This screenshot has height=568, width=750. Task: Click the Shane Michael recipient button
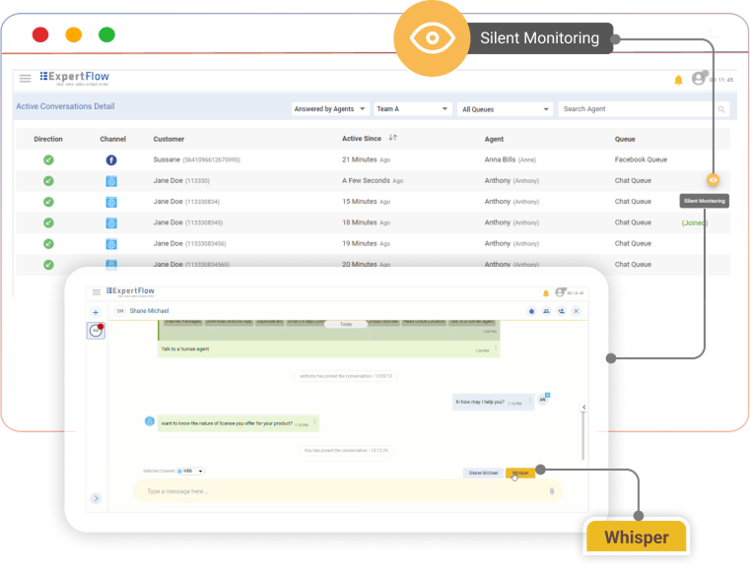click(x=483, y=473)
